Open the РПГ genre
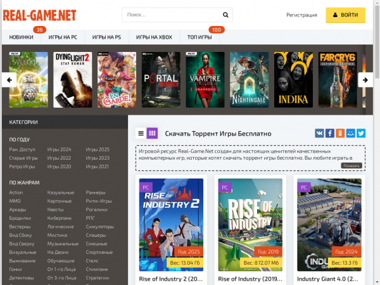 point(90,218)
